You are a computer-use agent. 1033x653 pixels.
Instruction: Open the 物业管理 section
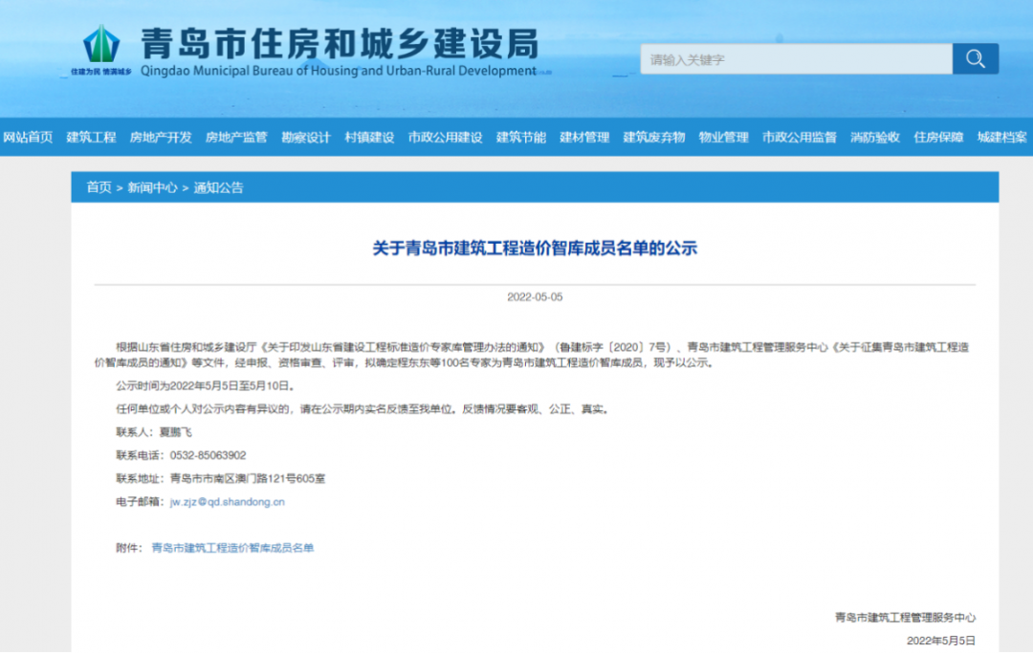[x=727, y=137]
